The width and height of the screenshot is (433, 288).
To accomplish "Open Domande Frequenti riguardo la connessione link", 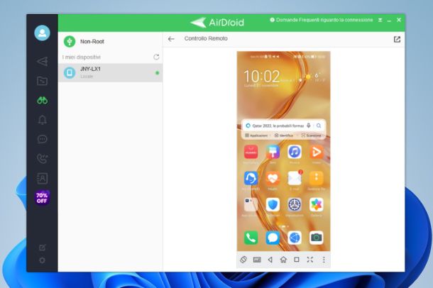I will click(321, 20).
